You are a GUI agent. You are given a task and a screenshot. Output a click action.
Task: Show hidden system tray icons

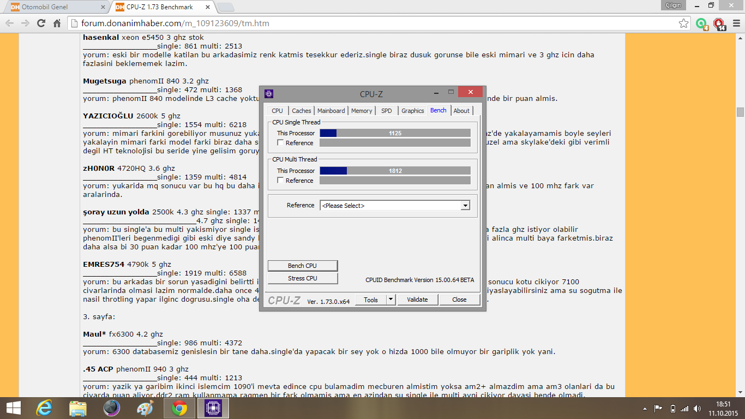point(645,409)
